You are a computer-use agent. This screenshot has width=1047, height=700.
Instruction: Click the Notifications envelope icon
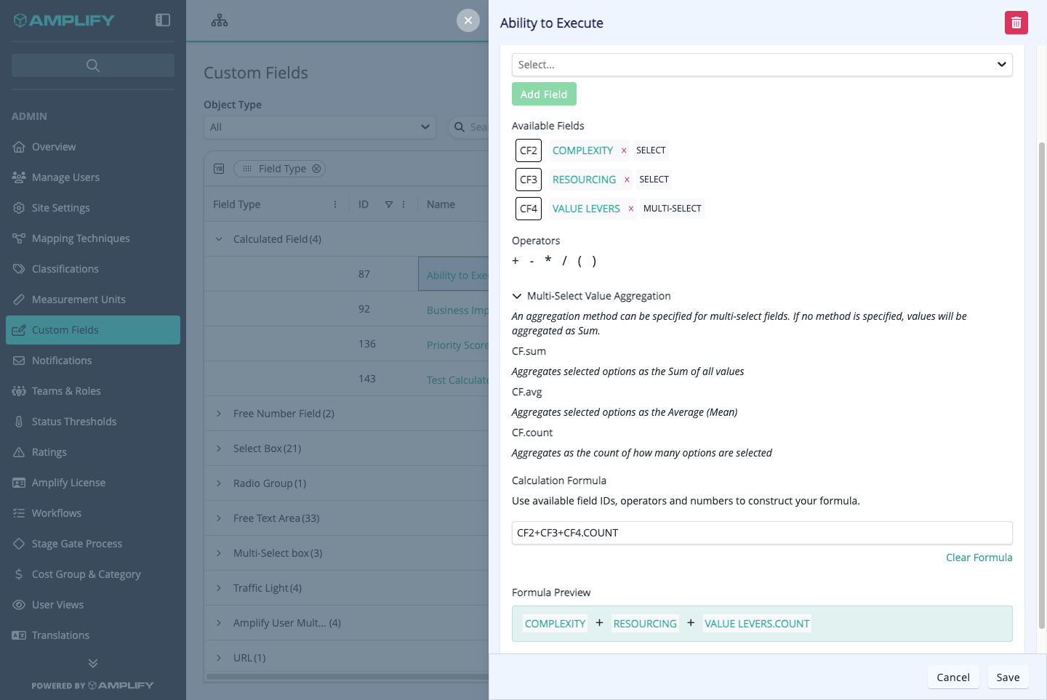(x=19, y=361)
